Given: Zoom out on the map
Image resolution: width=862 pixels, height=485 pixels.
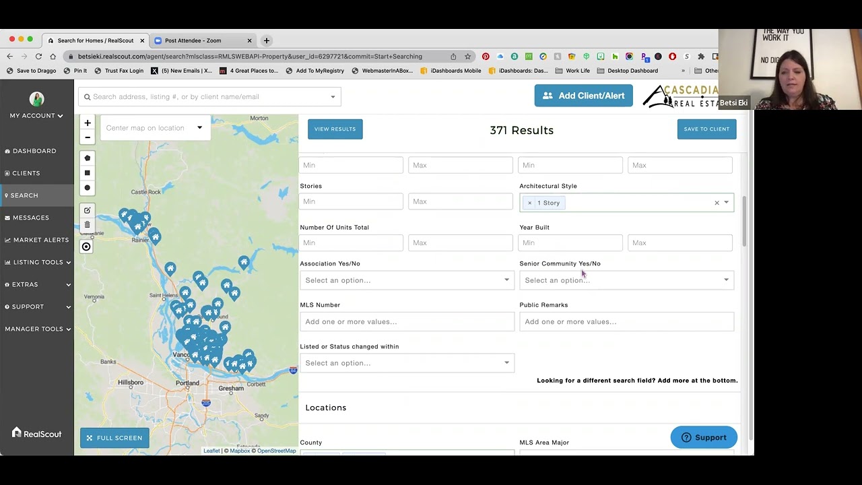Looking at the screenshot, I should pyautogui.click(x=87, y=137).
